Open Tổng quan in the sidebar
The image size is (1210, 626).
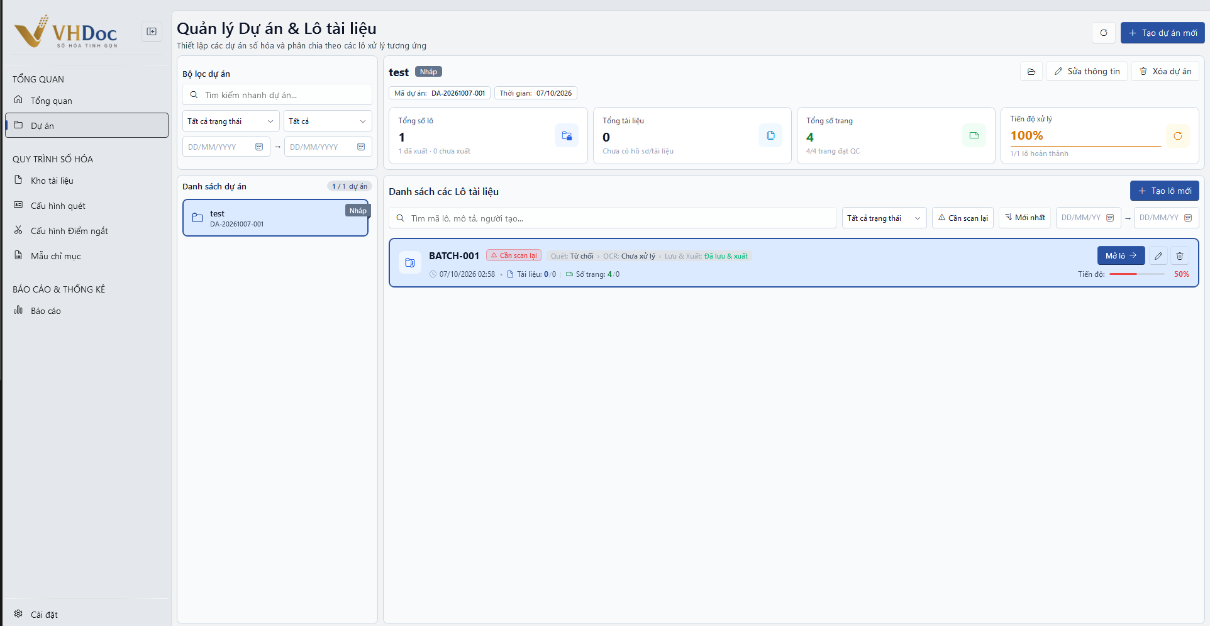[x=87, y=101]
